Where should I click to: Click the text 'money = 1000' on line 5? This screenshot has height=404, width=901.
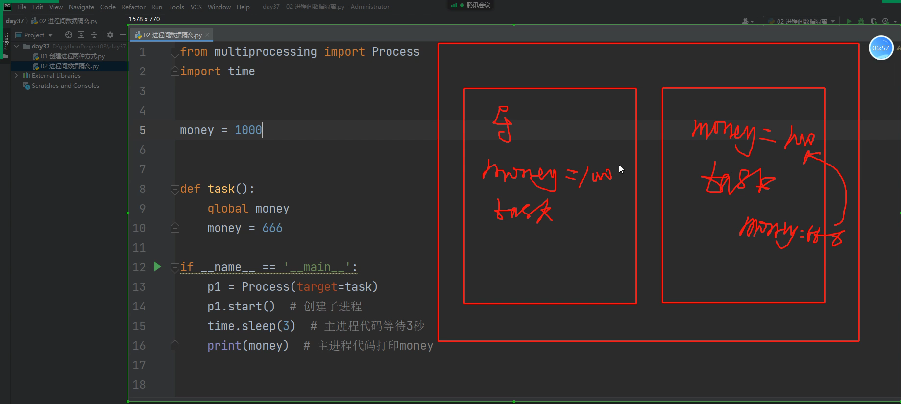tap(221, 130)
